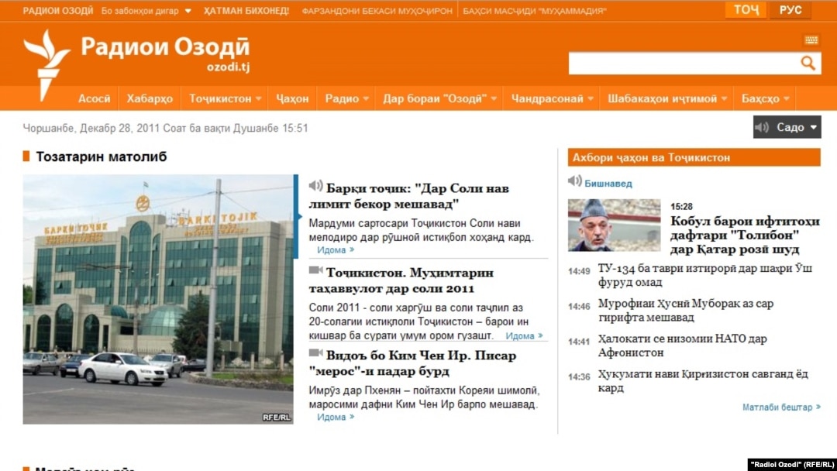The width and height of the screenshot is (837, 471).
Task: Expand the Шабакаҳои иҷтимоӣ menu
Action: click(724, 98)
